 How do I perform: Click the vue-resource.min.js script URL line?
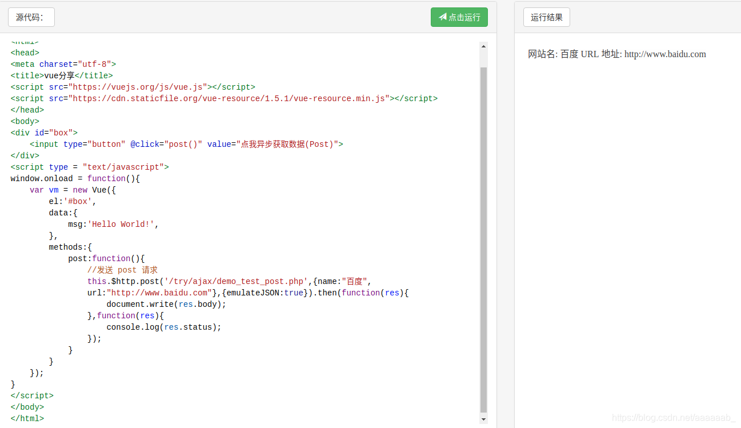[x=224, y=98]
